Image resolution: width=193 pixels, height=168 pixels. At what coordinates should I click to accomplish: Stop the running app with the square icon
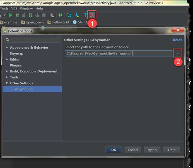(x=44, y=15)
